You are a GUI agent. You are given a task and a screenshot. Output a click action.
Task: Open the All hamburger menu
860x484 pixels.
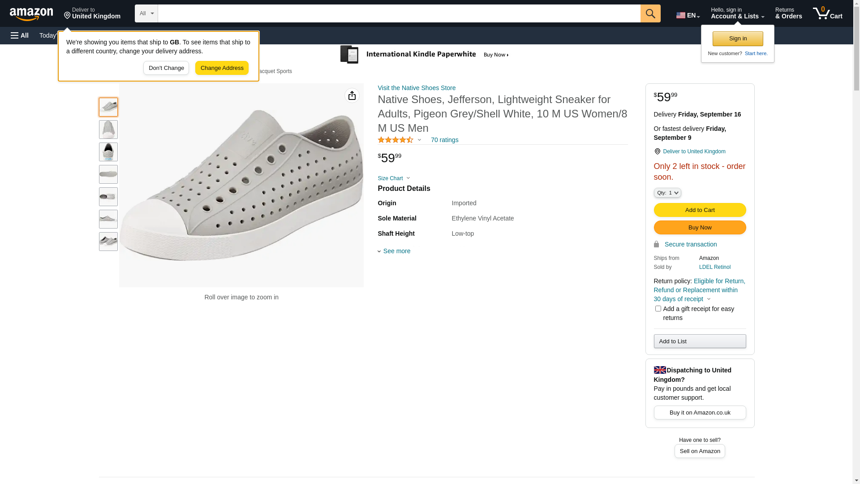(x=20, y=35)
